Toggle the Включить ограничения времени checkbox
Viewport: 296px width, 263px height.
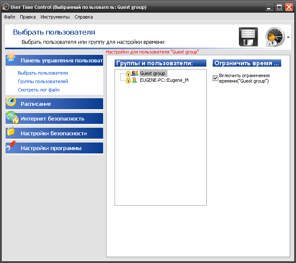tap(216, 78)
